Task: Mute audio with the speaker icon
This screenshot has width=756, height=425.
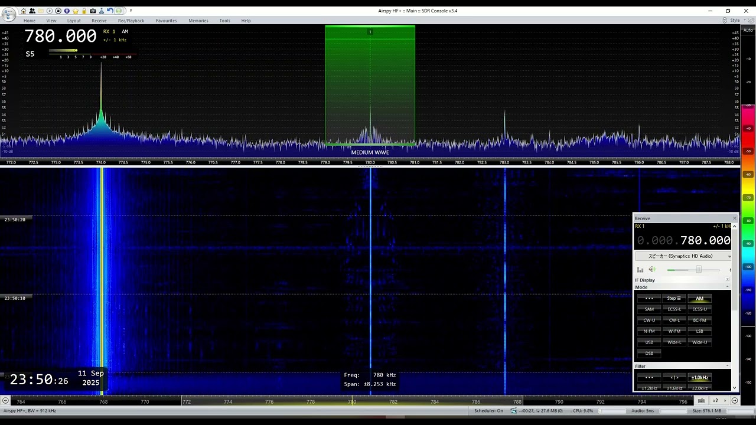Action: point(652,270)
